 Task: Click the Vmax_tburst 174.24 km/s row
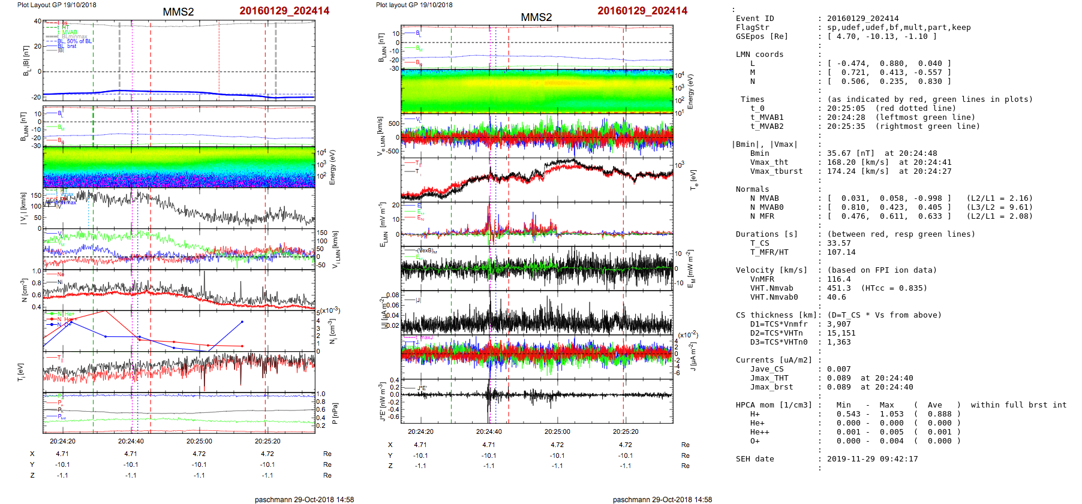776,171
